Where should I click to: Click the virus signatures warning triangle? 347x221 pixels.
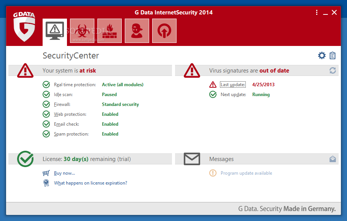click(192, 71)
